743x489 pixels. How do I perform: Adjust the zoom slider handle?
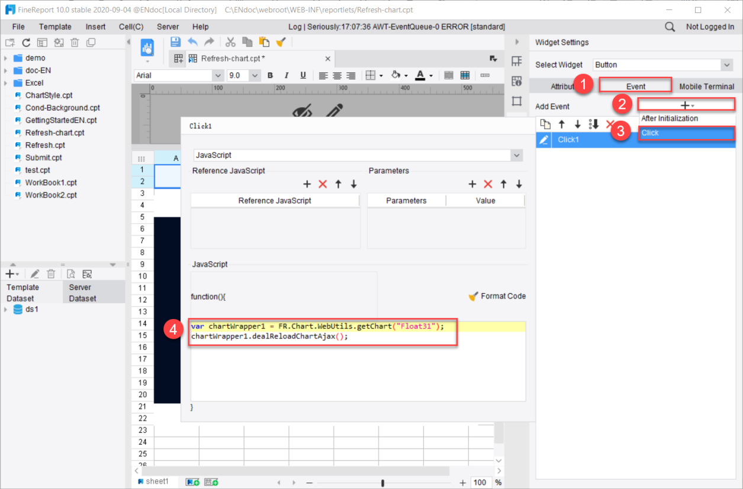click(383, 483)
